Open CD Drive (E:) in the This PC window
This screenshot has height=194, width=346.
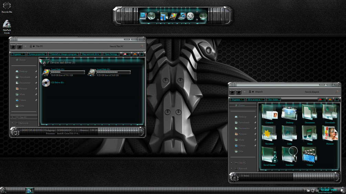[53, 83]
